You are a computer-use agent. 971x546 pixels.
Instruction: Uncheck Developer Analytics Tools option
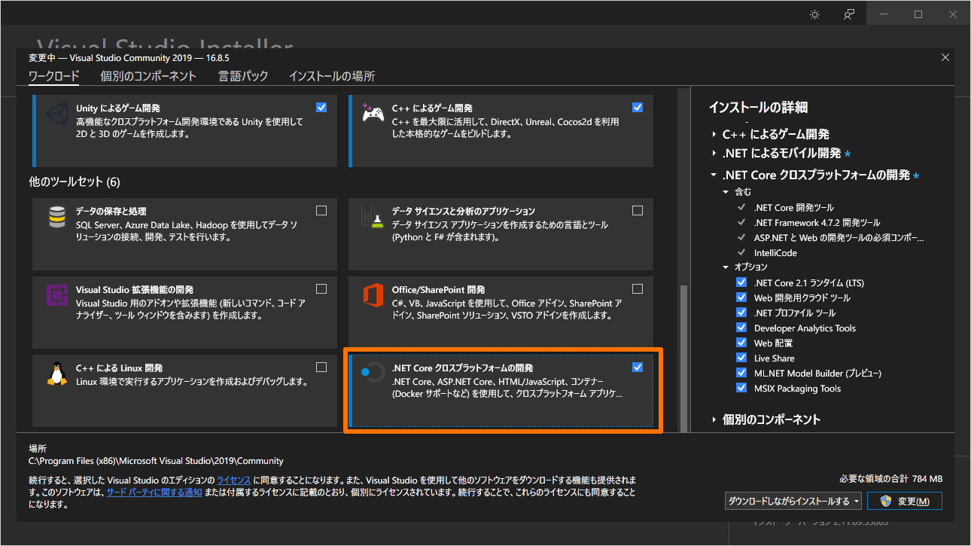pyautogui.click(x=741, y=328)
